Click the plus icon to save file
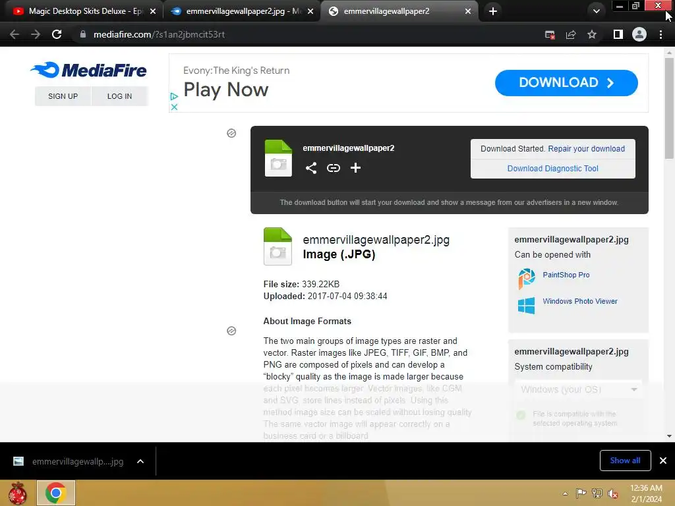Screen dimensions: 675x506 pos(355,168)
